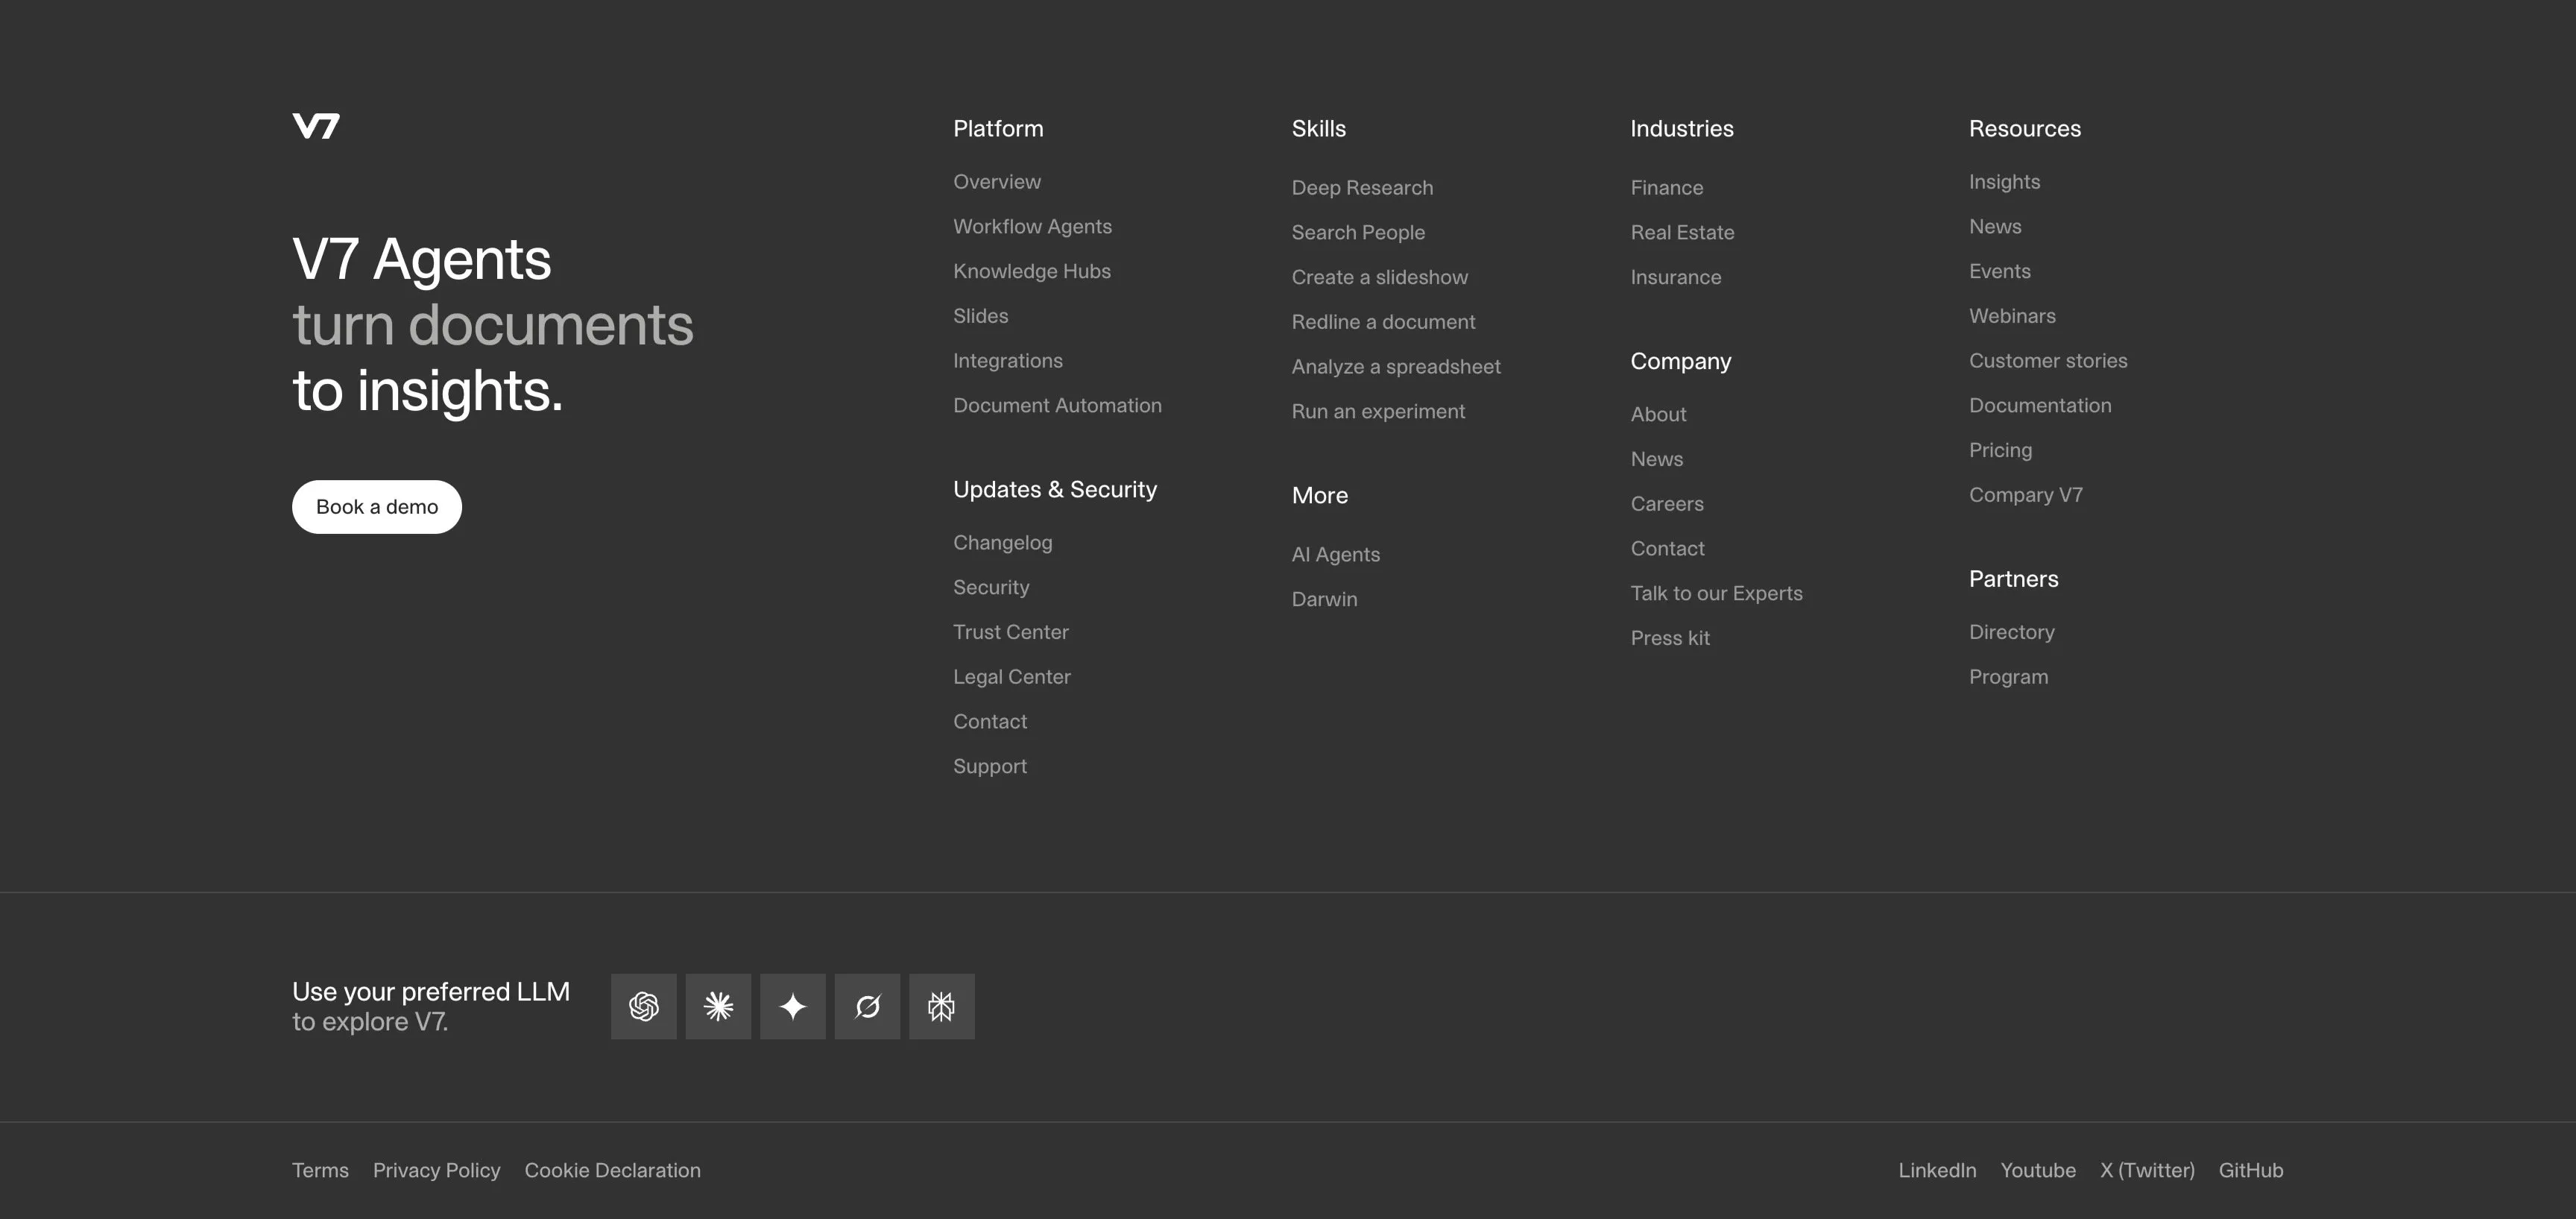Open the About page
Image resolution: width=2576 pixels, height=1219 pixels.
pyautogui.click(x=1659, y=414)
